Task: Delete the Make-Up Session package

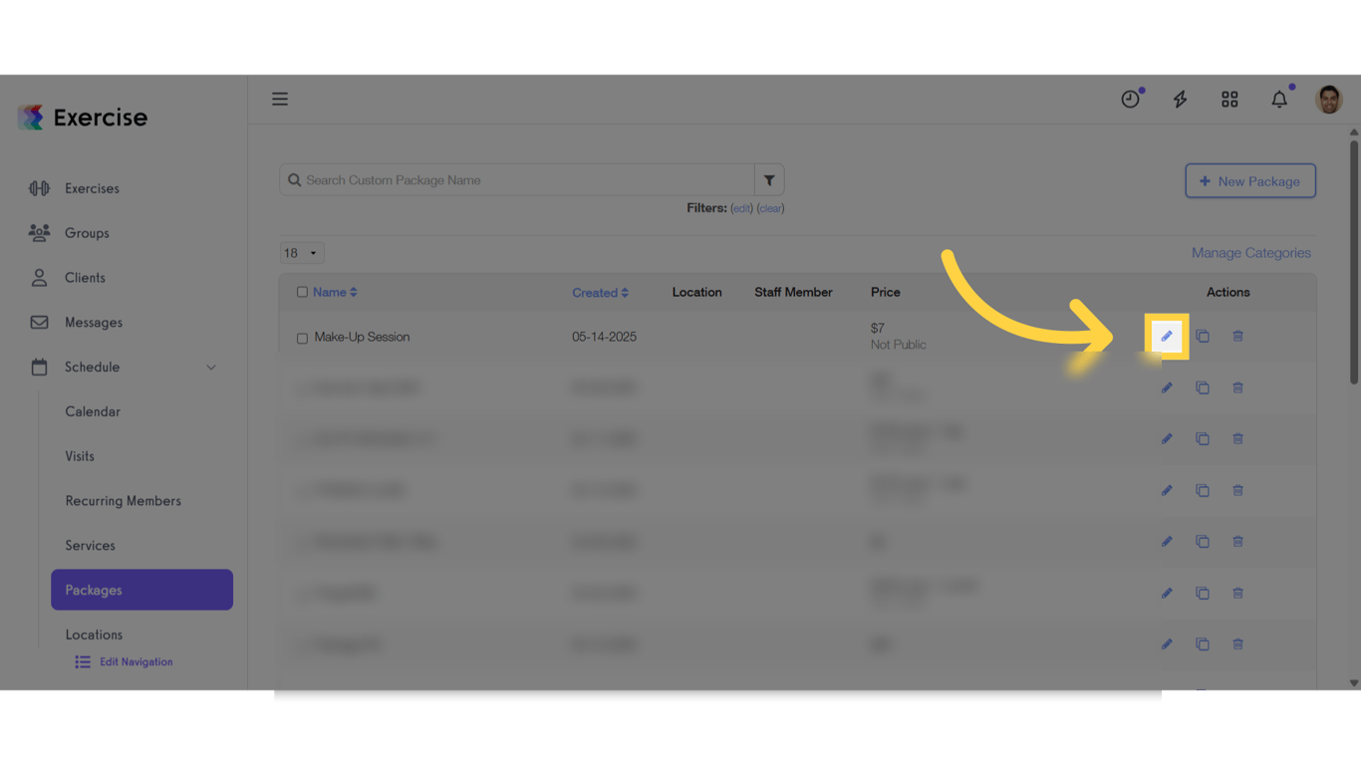Action: 1237,336
